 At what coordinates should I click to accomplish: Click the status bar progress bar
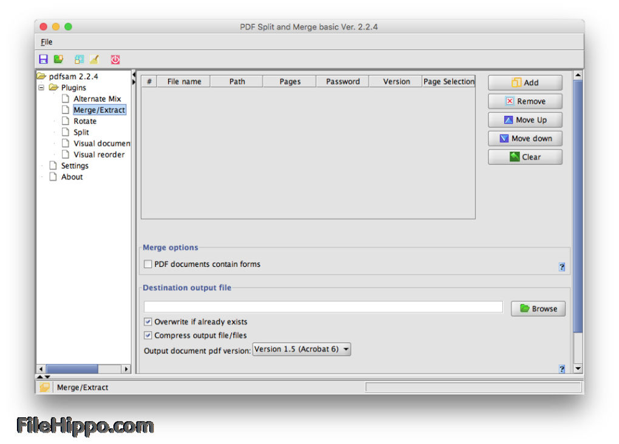(473, 387)
